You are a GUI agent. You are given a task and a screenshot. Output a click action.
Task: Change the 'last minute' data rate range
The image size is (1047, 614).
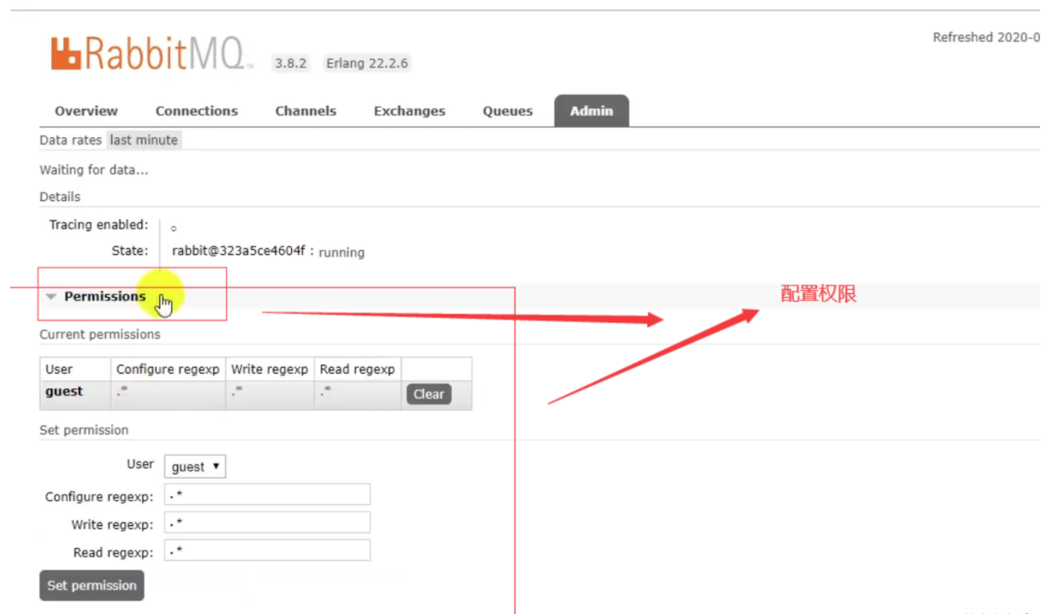click(x=144, y=140)
